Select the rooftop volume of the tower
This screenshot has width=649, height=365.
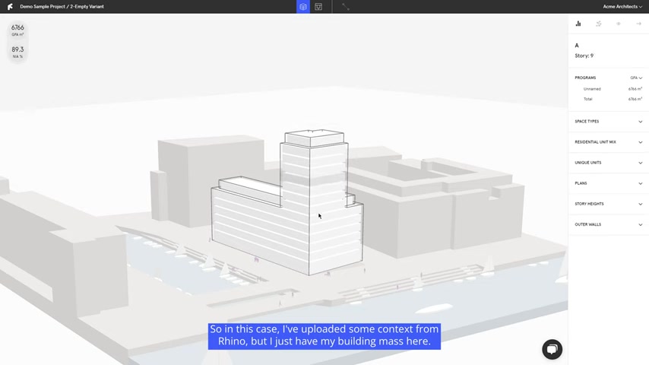(x=314, y=138)
